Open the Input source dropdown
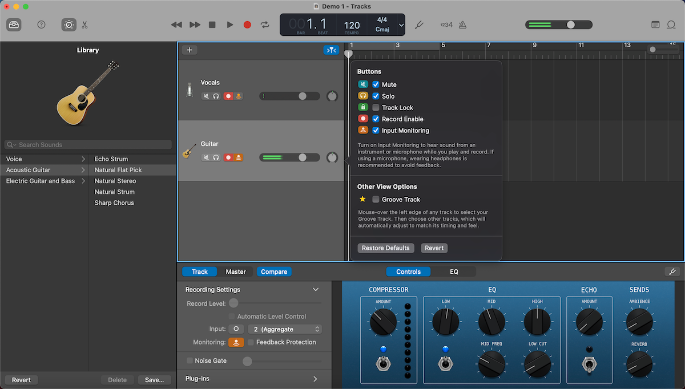This screenshot has width=685, height=389. coord(285,329)
